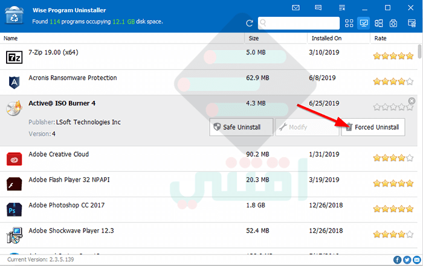Select Adobe Flash Player icon

(14, 184)
